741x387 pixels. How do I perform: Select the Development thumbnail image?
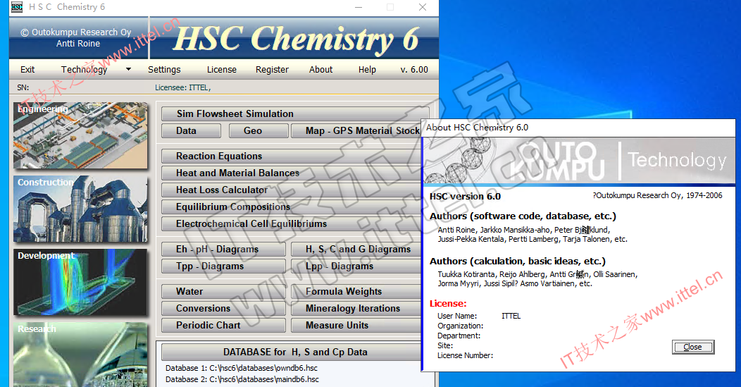(x=80, y=283)
